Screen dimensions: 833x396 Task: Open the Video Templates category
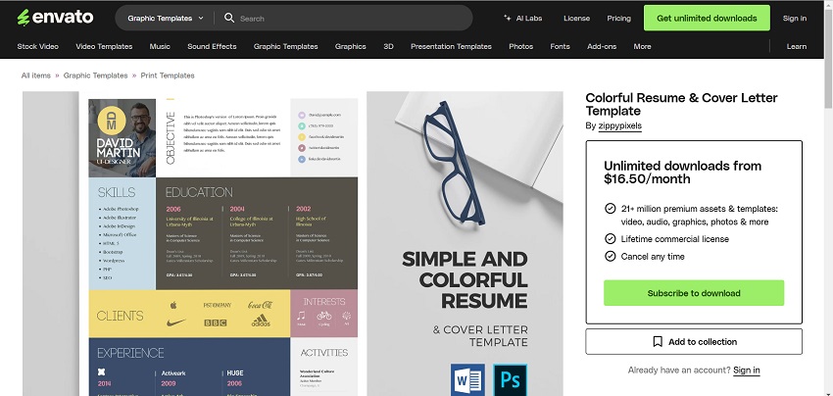coord(104,46)
